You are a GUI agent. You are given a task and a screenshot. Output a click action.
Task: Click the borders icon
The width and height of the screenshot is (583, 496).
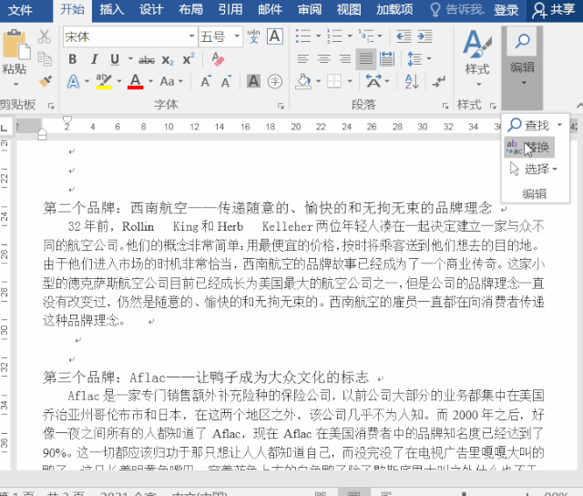click(x=334, y=81)
